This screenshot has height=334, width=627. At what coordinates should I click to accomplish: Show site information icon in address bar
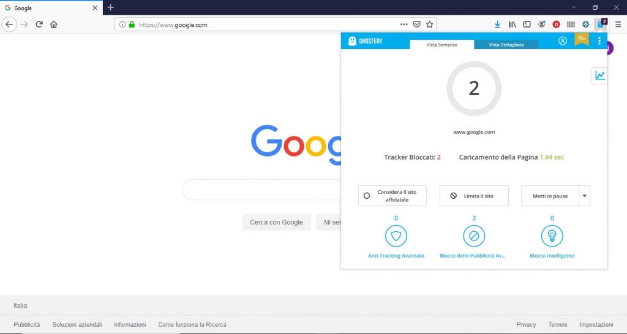point(122,24)
